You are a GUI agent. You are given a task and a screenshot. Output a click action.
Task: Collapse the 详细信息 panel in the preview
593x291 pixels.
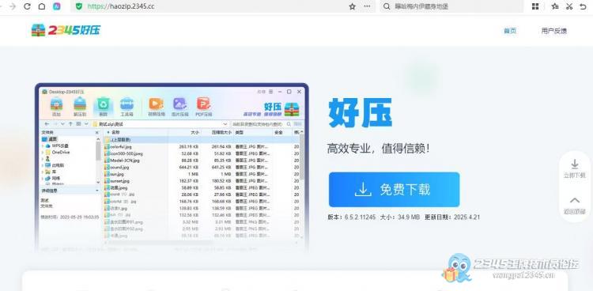pyautogui.click(x=97, y=191)
